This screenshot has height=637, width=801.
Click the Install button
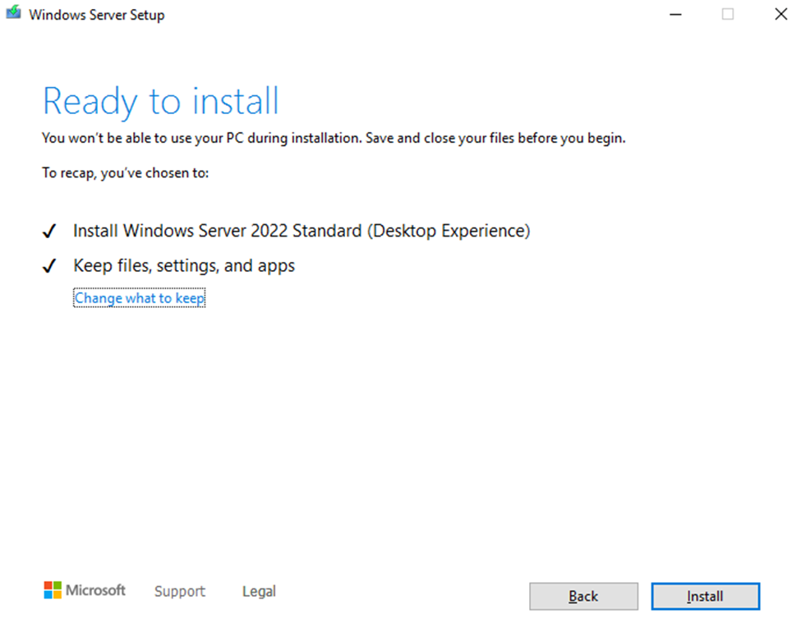click(x=705, y=596)
